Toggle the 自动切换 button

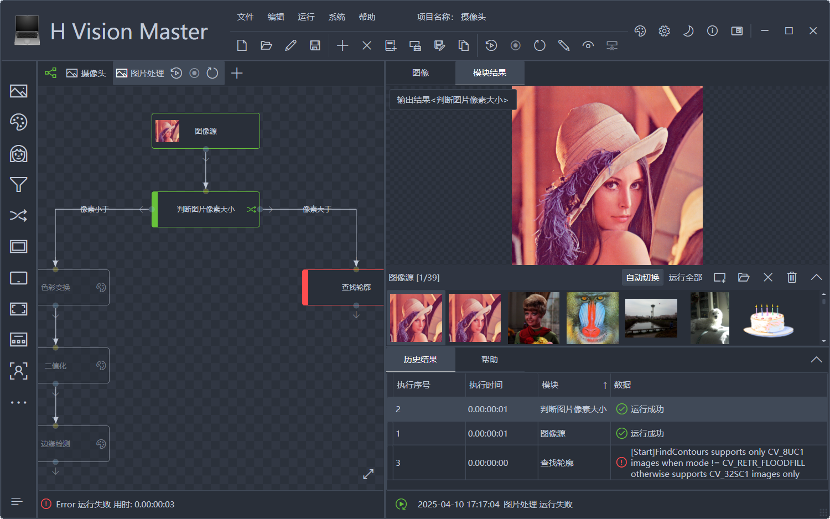(x=642, y=277)
